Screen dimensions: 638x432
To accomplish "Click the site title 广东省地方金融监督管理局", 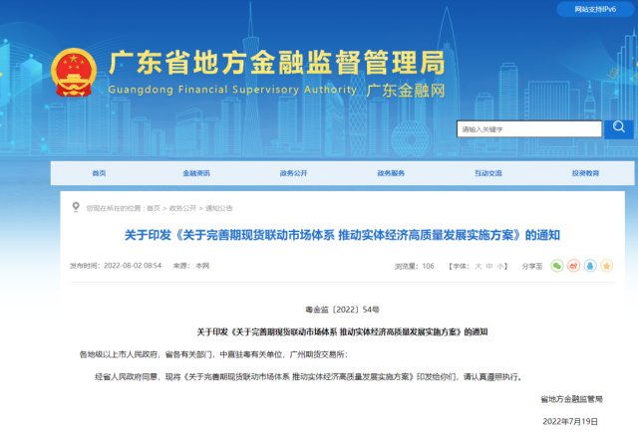I will pyautogui.click(x=277, y=62).
